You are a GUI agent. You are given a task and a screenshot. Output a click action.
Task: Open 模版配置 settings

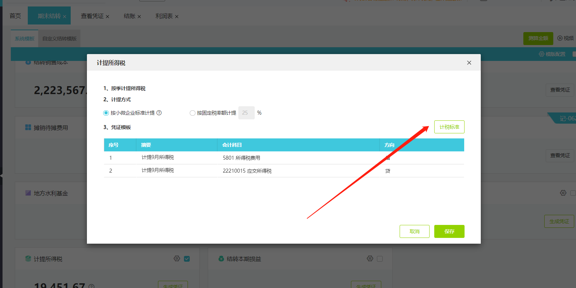click(552, 54)
